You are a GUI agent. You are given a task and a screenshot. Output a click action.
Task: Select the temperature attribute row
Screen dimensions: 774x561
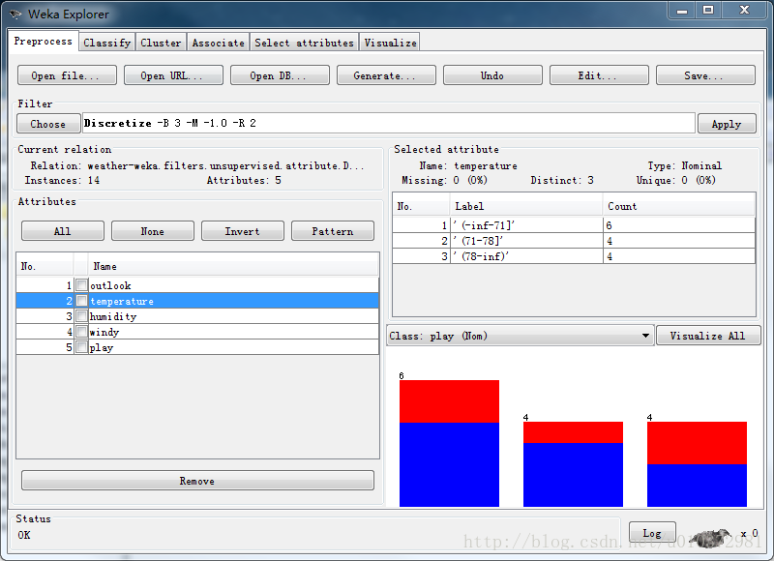pyautogui.click(x=197, y=301)
